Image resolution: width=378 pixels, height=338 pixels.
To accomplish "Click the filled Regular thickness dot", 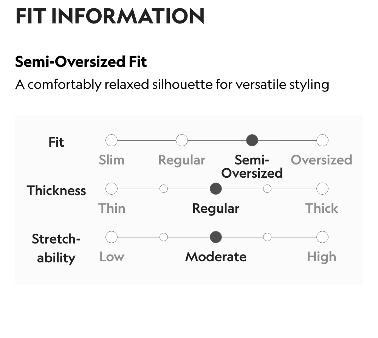I will coord(216,189).
